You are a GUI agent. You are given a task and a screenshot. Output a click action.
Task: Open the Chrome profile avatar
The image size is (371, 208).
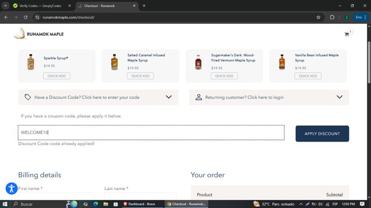347,17
